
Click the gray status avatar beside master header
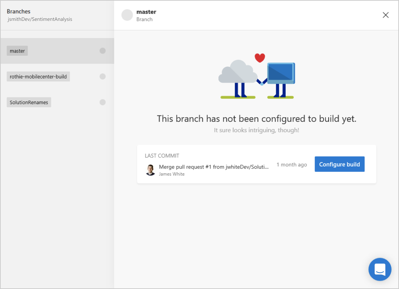(x=127, y=15)
